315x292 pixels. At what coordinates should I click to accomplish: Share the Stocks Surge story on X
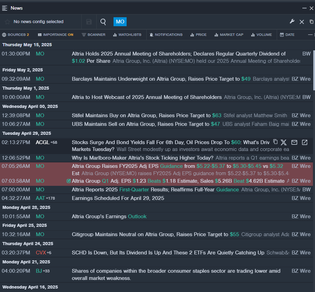284,142
